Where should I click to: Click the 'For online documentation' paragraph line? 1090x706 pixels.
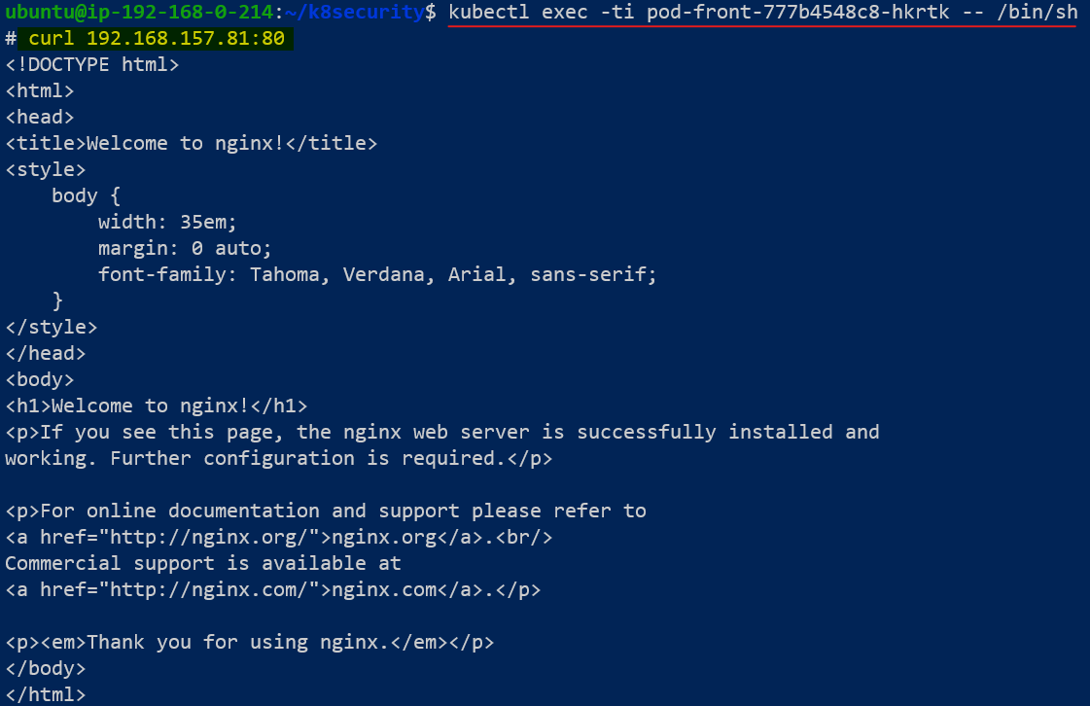(x=326, y=511)
